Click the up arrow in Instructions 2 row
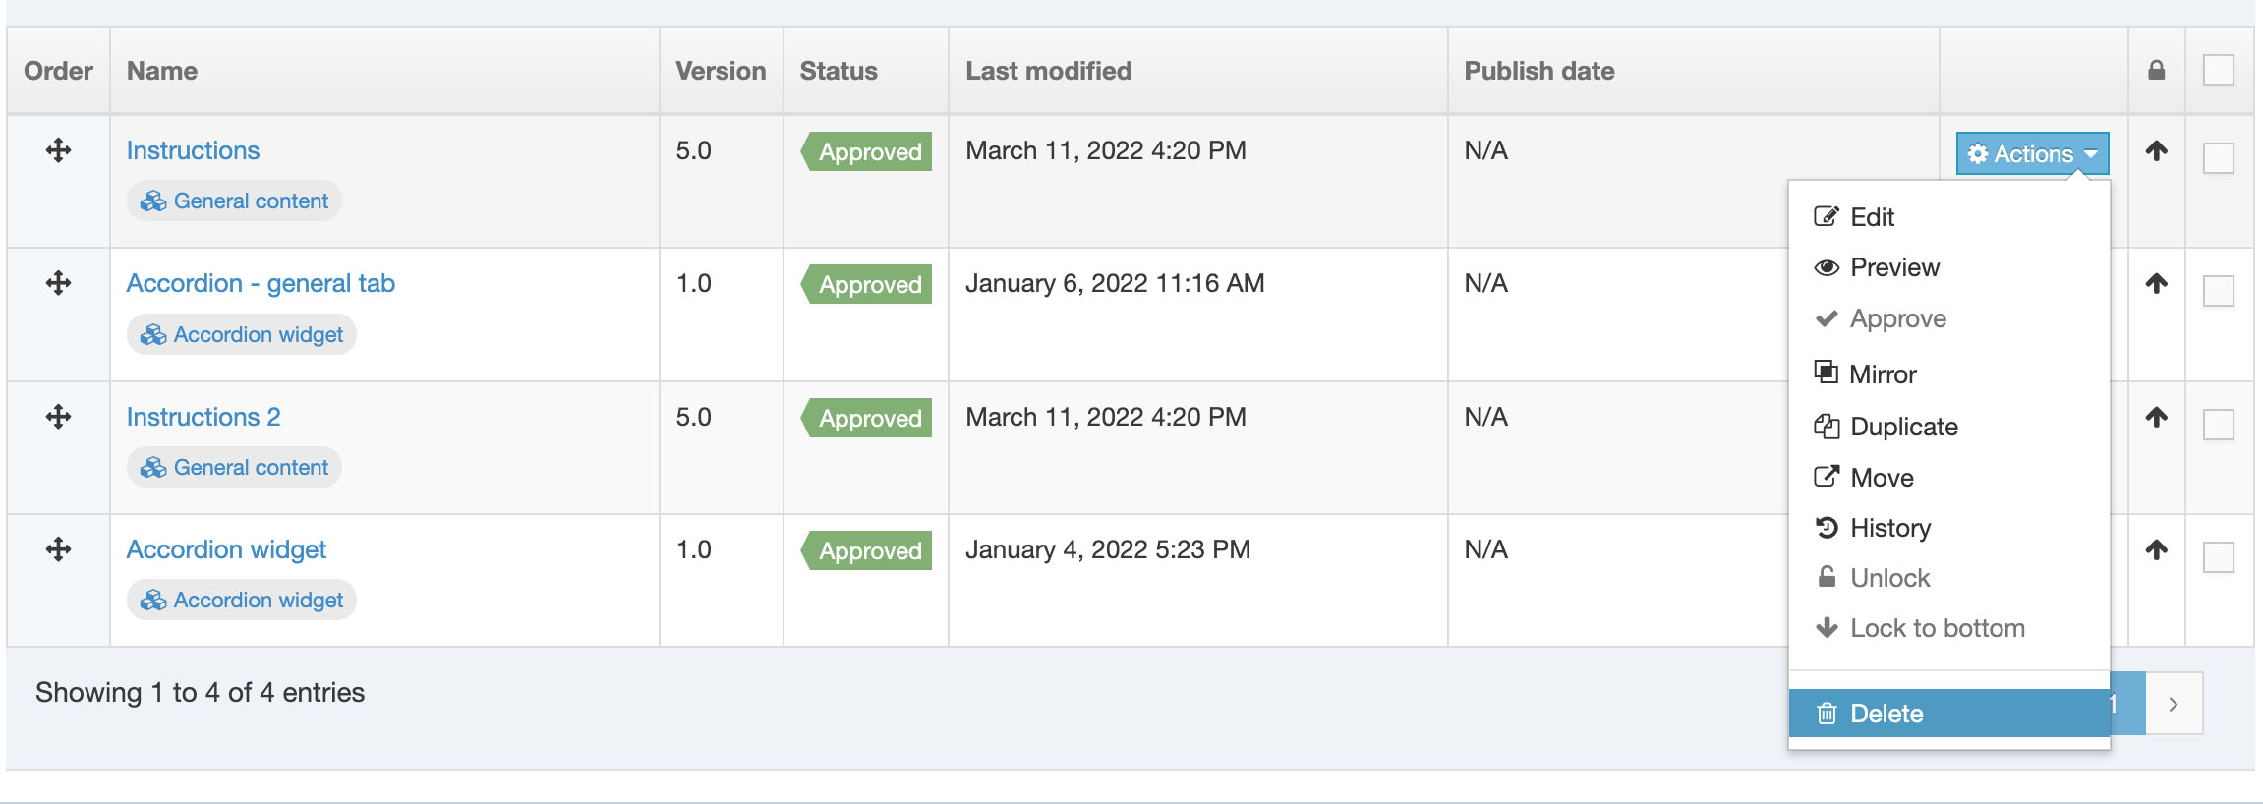Screen dimensions: 2263x804 (x=2156, y=417)
